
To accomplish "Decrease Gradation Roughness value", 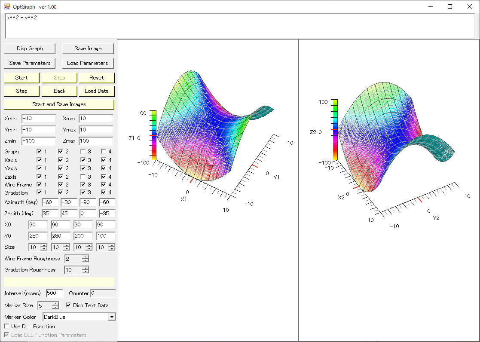I will click(x=86, y=272).
